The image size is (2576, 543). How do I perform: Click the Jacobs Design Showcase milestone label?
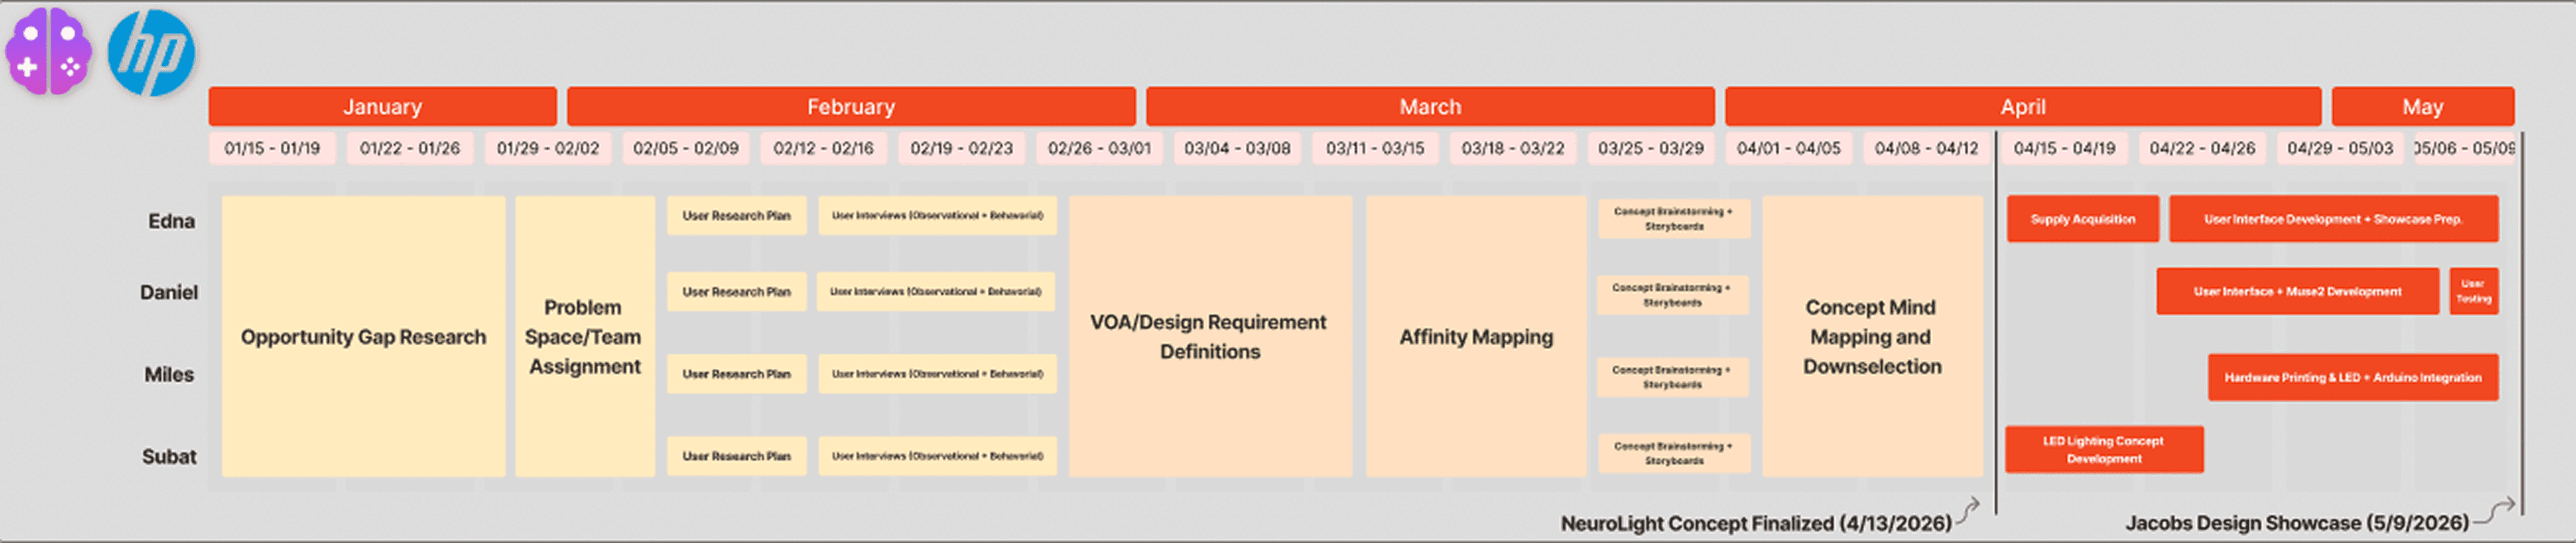(x=2297, y=523)
